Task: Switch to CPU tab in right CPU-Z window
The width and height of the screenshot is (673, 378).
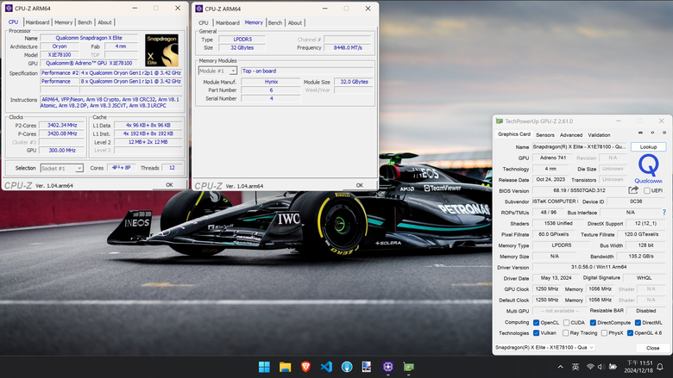Action: [204, 22]
